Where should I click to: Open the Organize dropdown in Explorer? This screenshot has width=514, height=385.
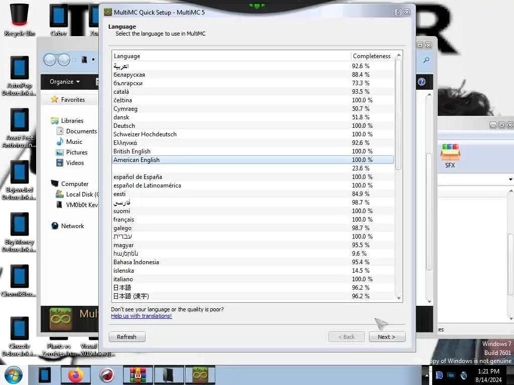[x=65, y=82]
